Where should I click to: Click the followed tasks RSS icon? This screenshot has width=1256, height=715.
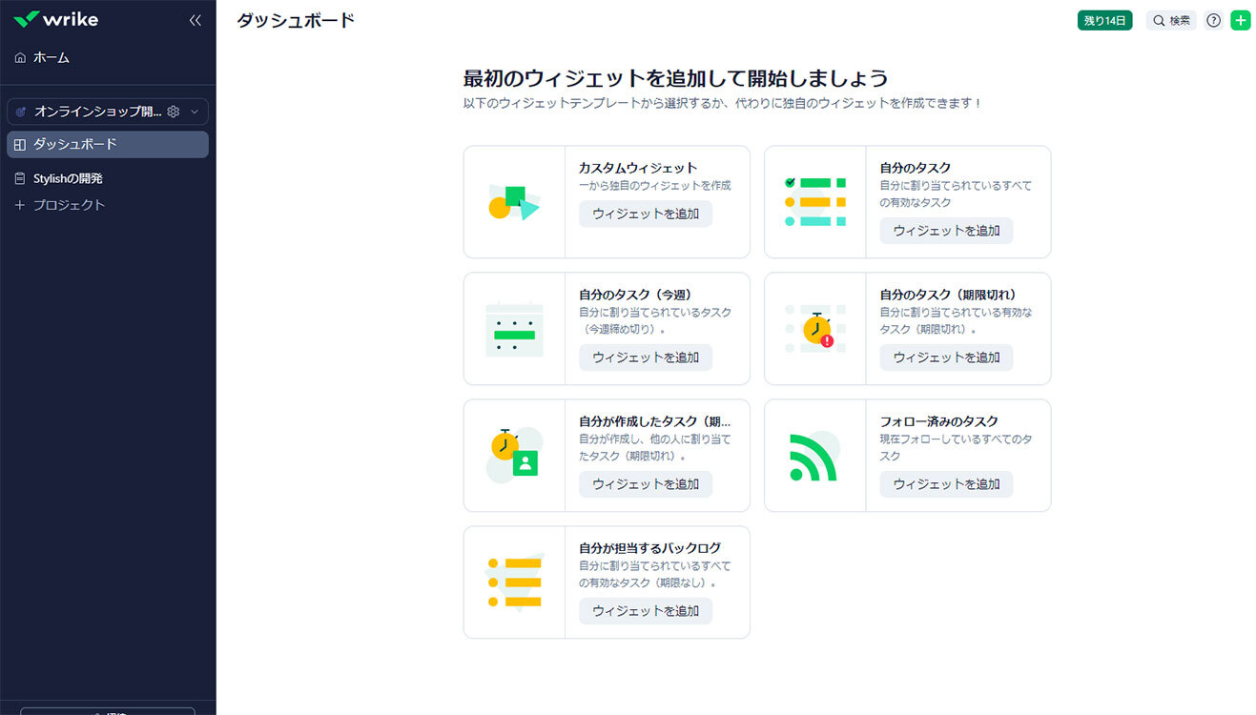click(813, 456)
